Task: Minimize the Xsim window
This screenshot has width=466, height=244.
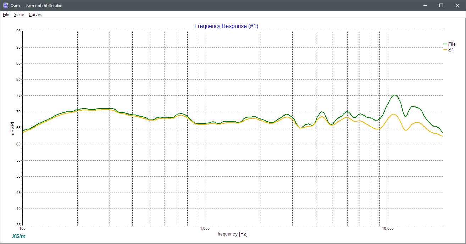Action: click(425, 5)
